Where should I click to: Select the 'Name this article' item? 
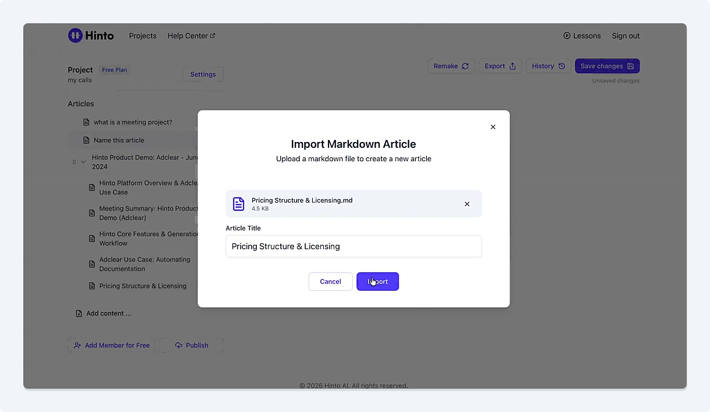119,140
